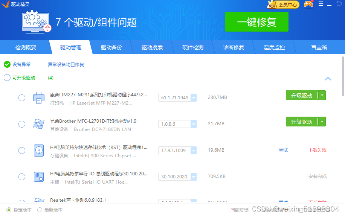Screen dimensions: 345x216
Task: Click the vertical scrollbar thumb
Action: point(343,76)
